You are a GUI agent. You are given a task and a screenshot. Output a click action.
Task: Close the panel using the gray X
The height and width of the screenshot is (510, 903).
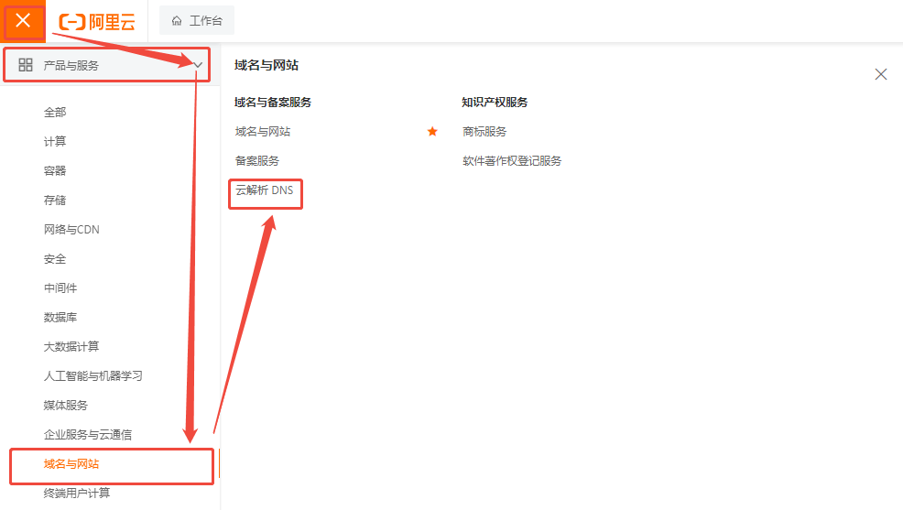(x=880, y=74)
